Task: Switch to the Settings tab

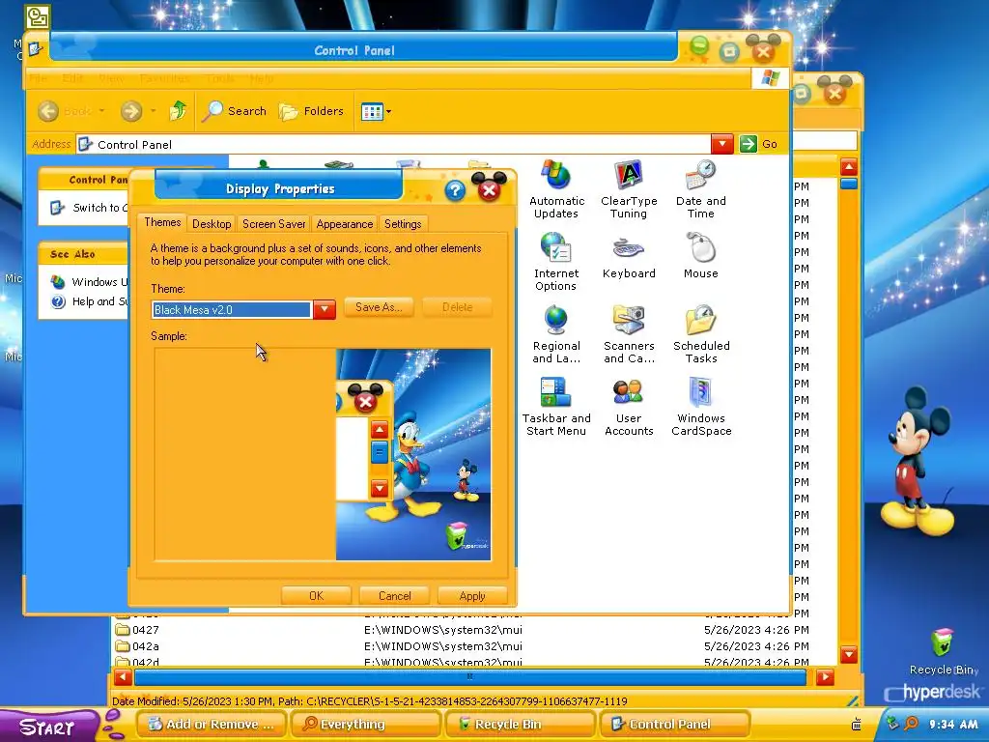Action: (403, 224)
